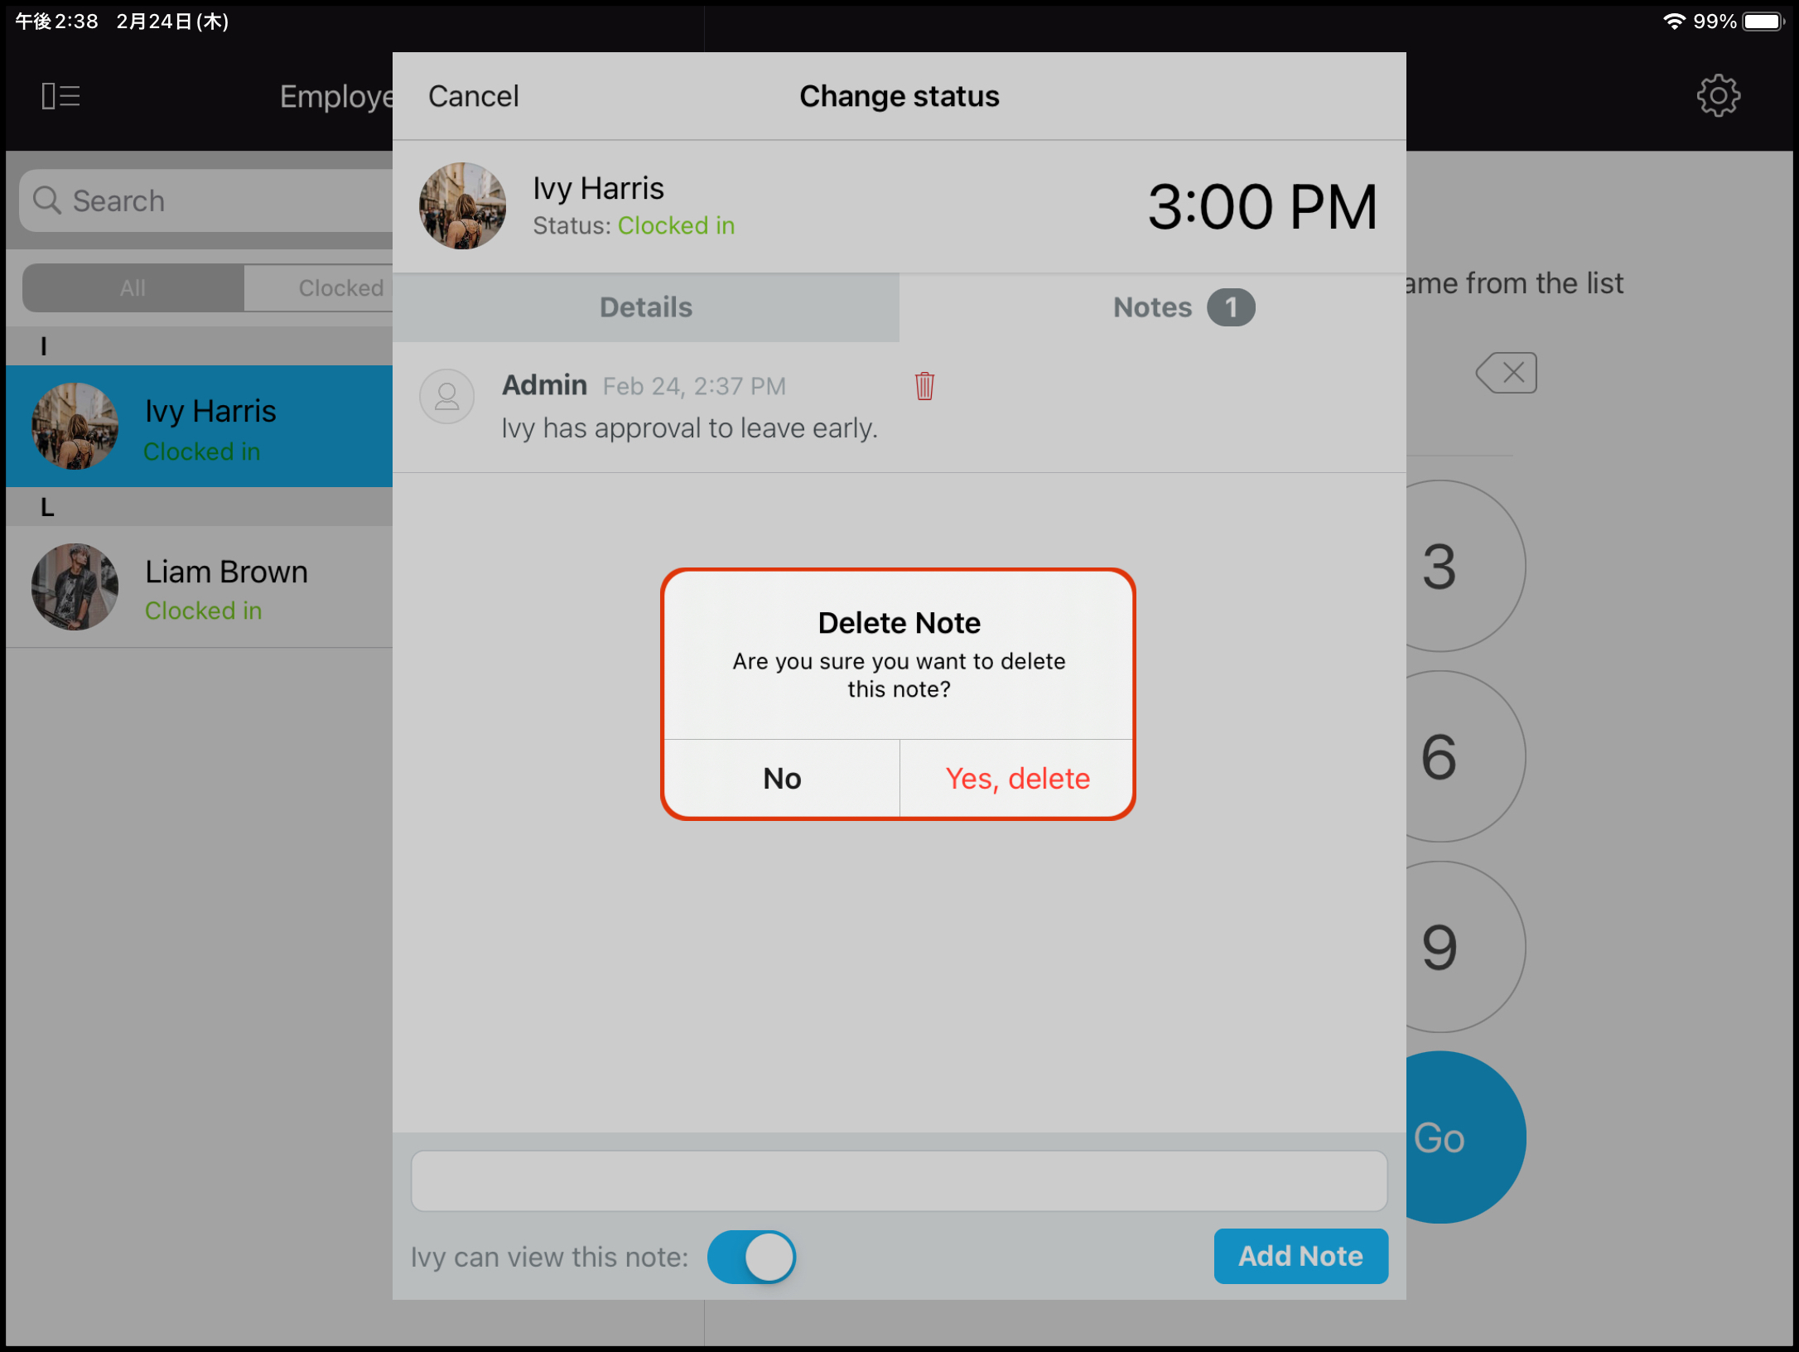Click the note text input field
The image size is (1799, 1352).
click(899, 1181)
